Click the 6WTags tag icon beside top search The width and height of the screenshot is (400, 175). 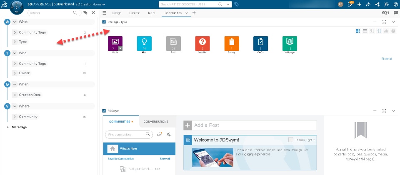[x=237, y=4]
